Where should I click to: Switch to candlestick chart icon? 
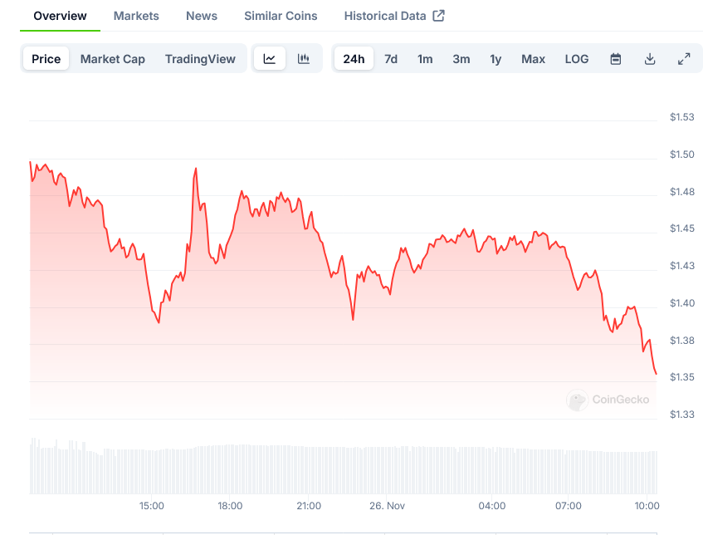coord(304,59)
